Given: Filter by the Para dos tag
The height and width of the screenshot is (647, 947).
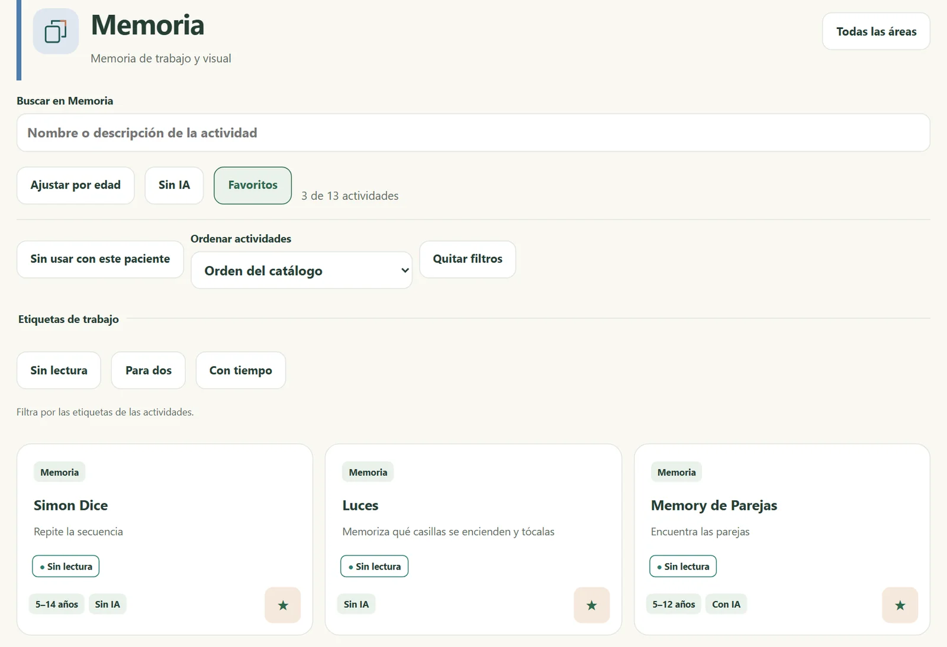Looking at the screenshot, I should pos(149,370).
